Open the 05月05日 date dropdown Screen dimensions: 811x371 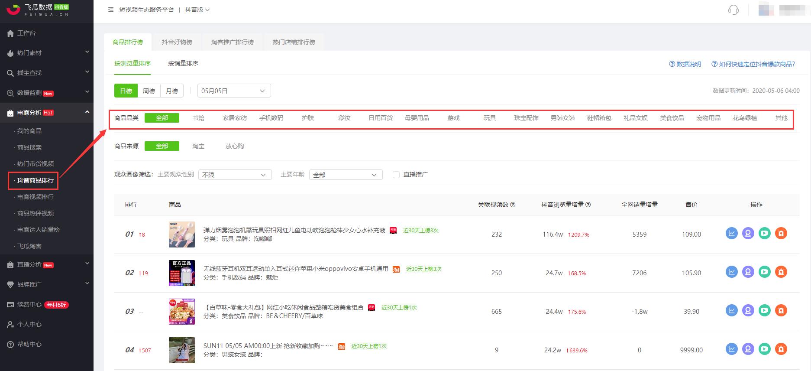[234, 91]
